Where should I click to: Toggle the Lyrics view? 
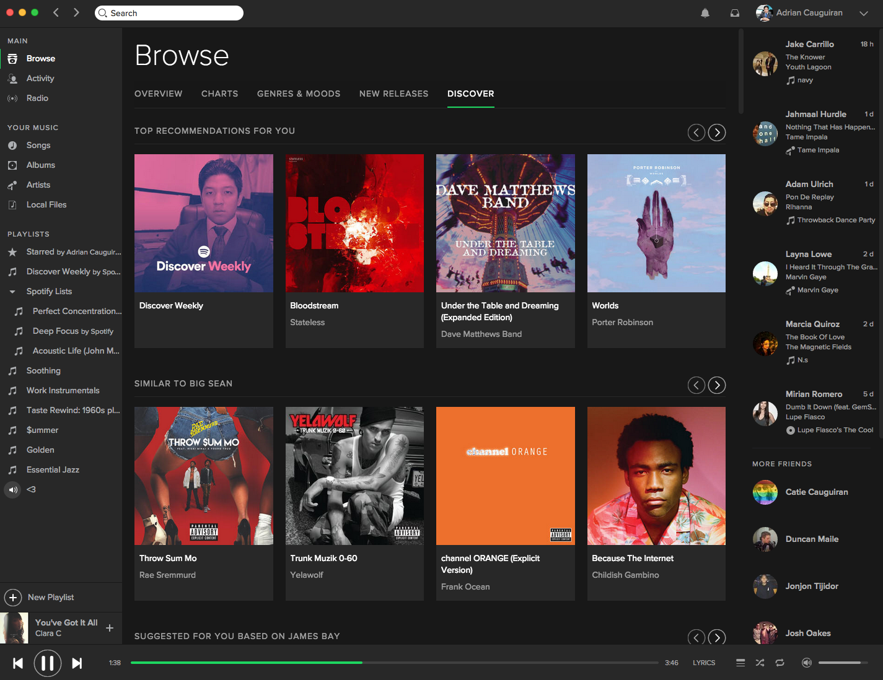704,663
